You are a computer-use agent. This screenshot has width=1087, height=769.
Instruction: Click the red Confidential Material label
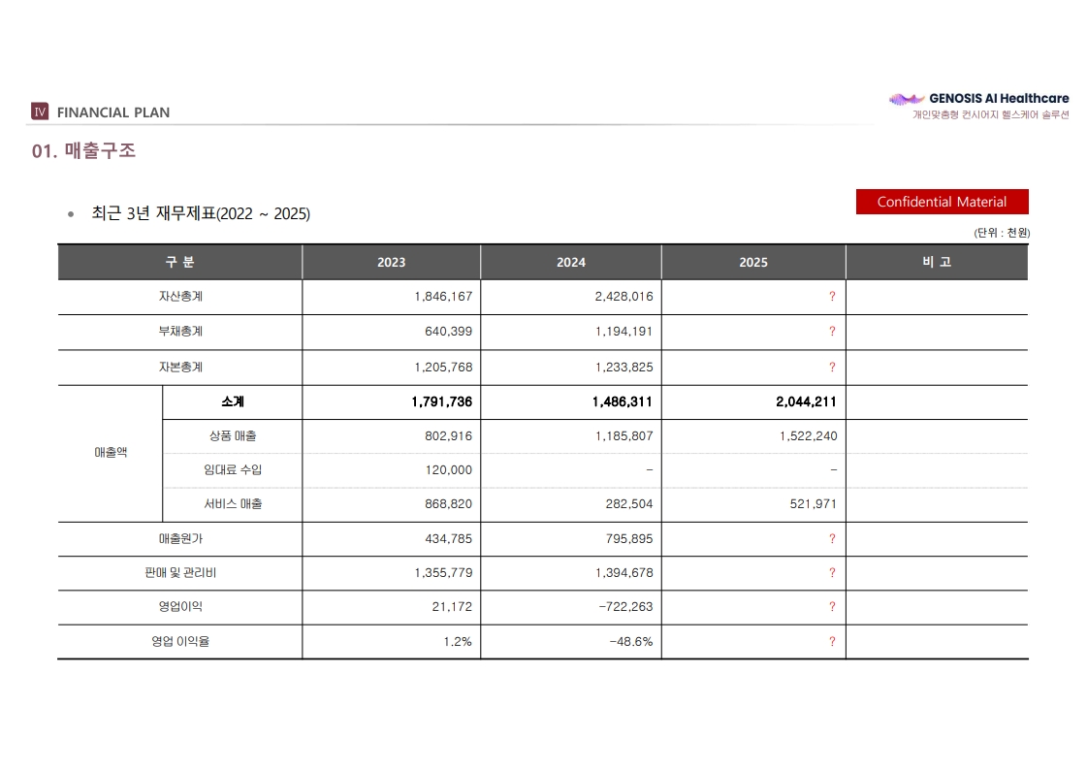(x=942, y=202)
